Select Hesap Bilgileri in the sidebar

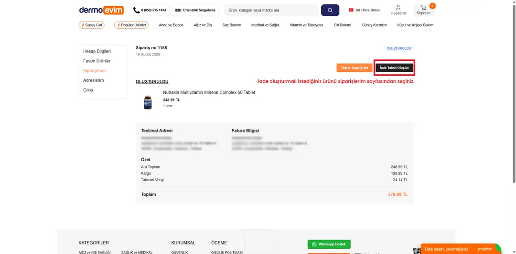[x=97, y=51]
